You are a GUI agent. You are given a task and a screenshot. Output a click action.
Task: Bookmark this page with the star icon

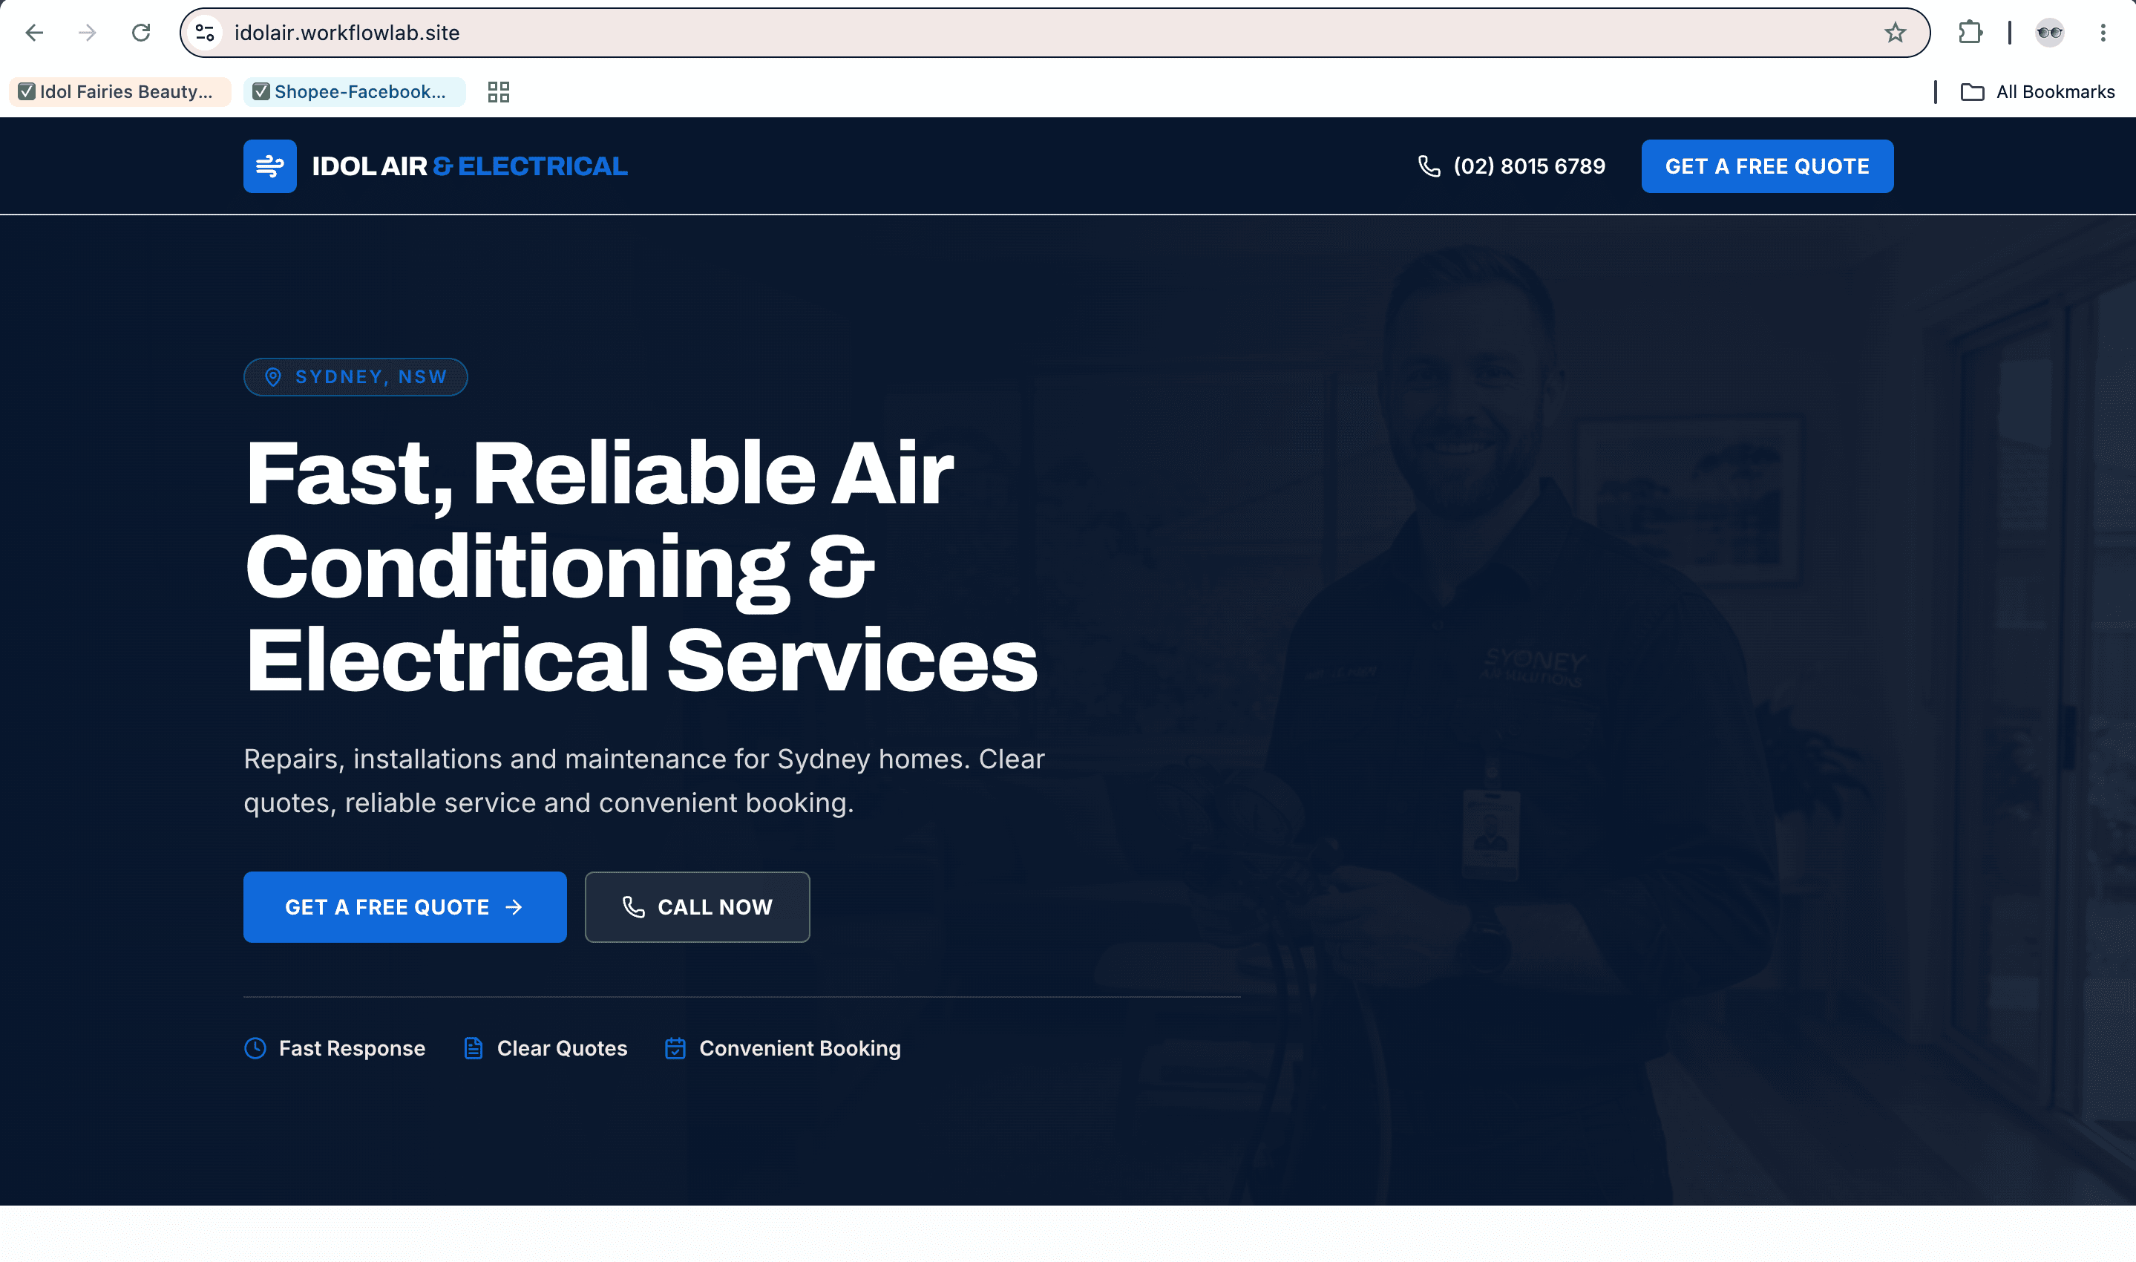click(1895, 33)
